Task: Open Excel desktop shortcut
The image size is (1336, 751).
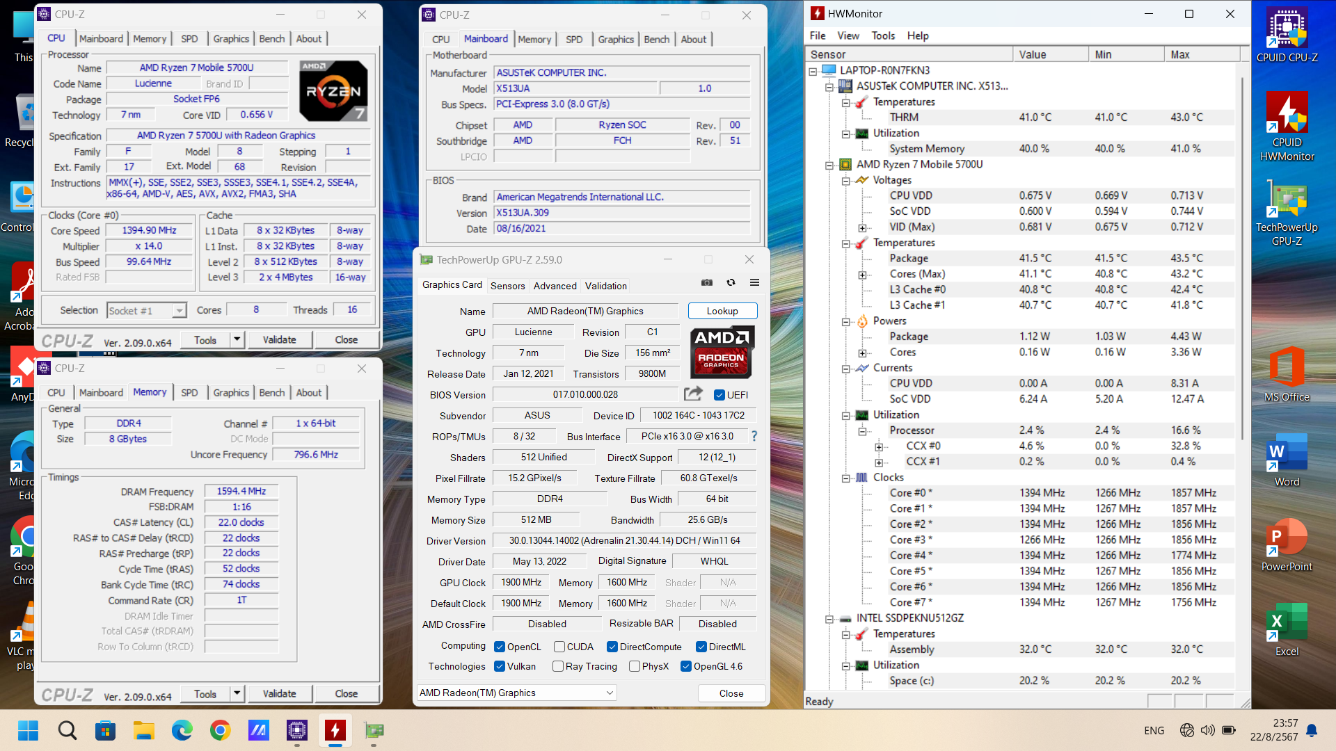Action: tap(1287, 629)
